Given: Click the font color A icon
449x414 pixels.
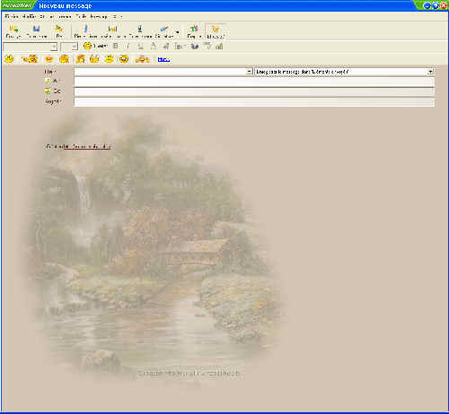Looking at the screenshot, I should pos(154,46).
